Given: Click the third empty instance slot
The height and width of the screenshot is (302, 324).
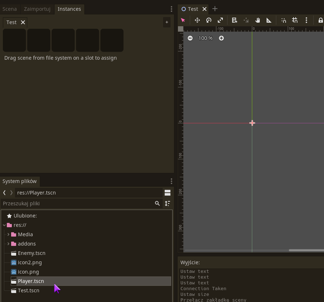Looking at the screenshot, I should click(63, 40).
